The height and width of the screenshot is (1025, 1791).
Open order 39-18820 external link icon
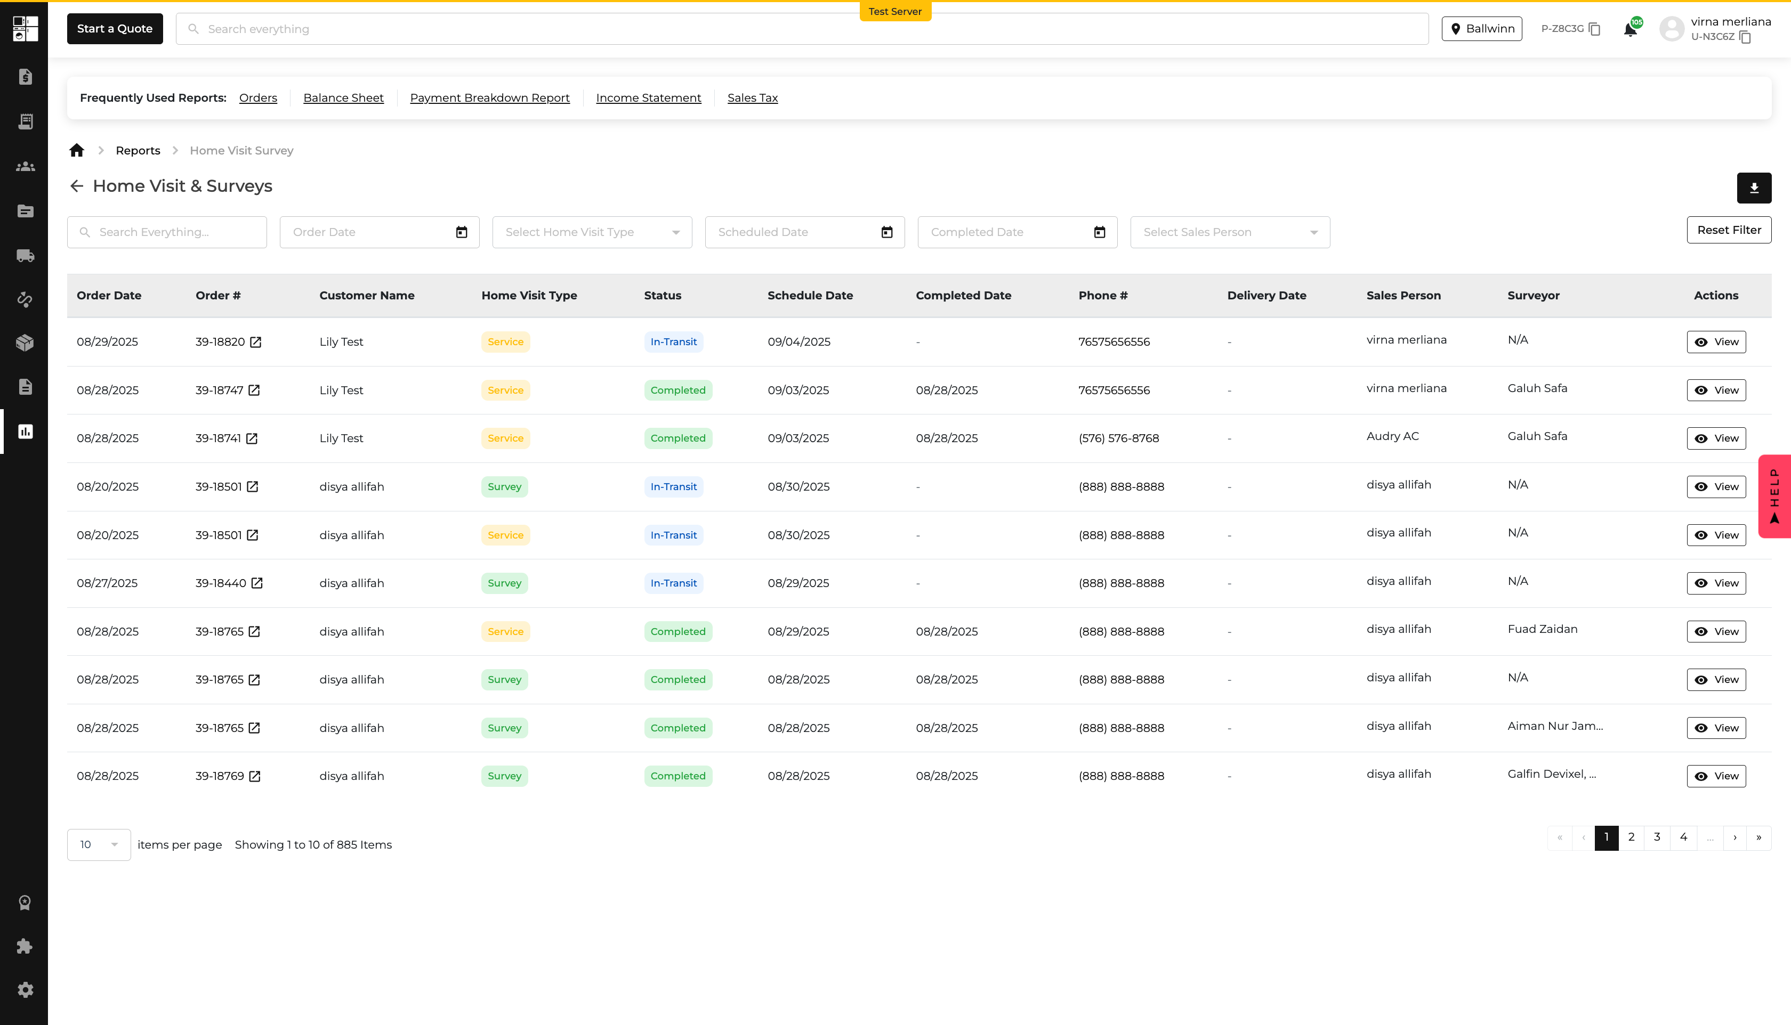point(256,342)
